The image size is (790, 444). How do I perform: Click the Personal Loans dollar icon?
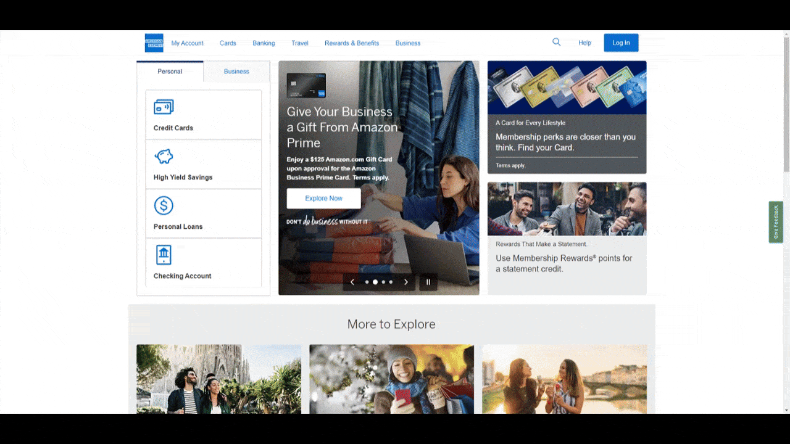[x=164, y=205]
